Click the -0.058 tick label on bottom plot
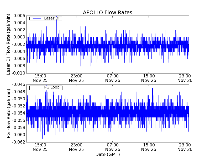 (19, 128)
